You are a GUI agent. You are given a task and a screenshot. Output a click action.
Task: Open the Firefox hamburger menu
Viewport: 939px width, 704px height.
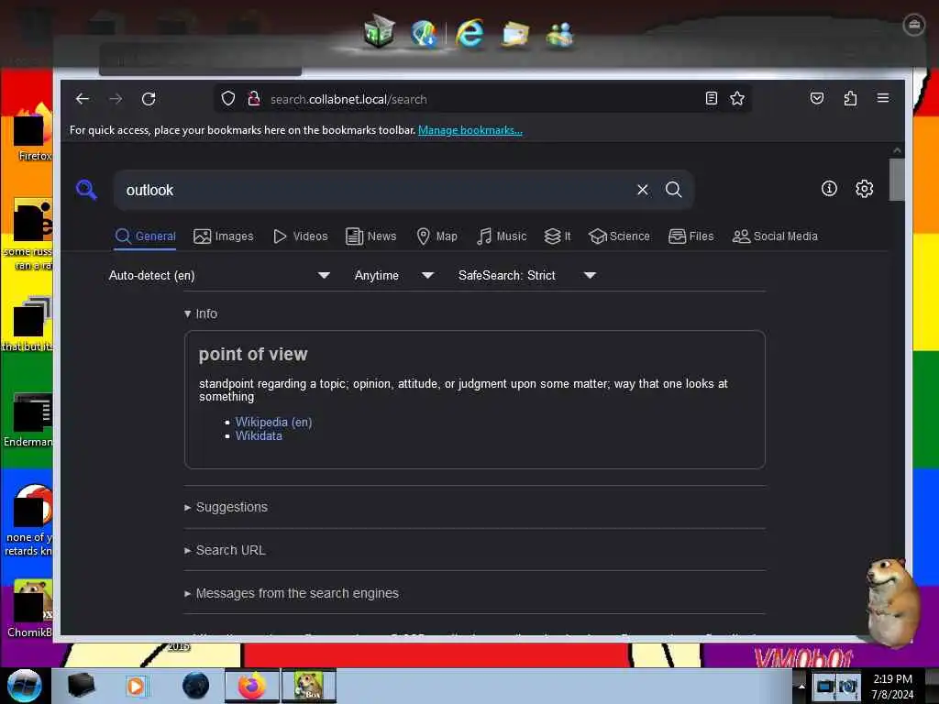click(883, 97)
